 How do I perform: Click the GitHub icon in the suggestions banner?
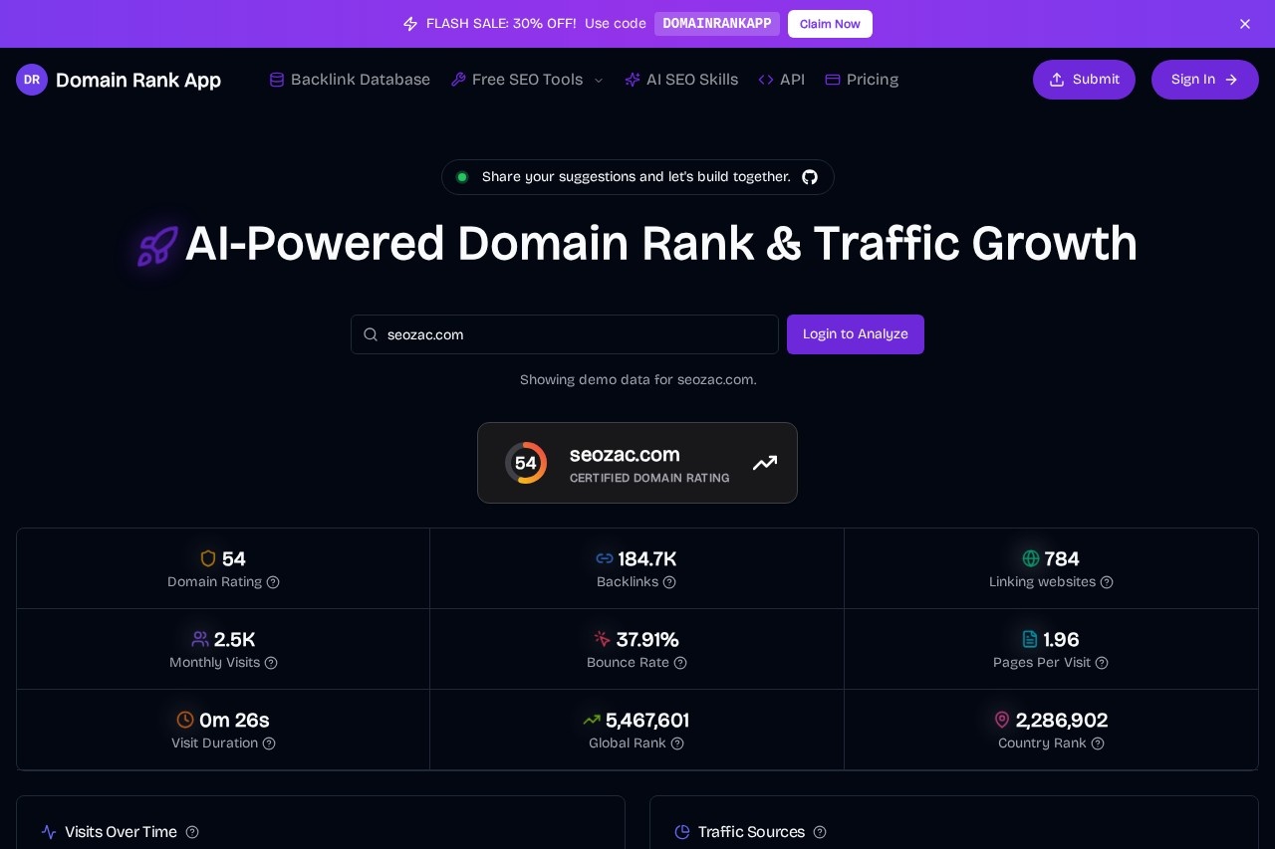pyautogui.click(x=810, y=177)
